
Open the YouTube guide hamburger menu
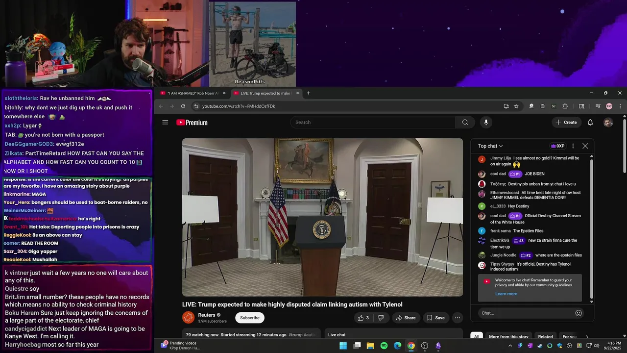point(165,122)
